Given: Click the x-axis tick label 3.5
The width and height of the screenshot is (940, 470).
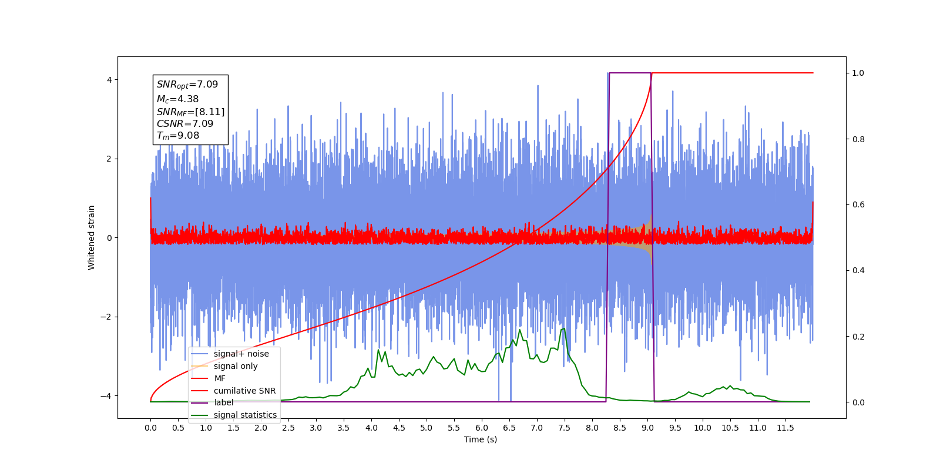Looking at the screenshot, I should coord(344,428).
